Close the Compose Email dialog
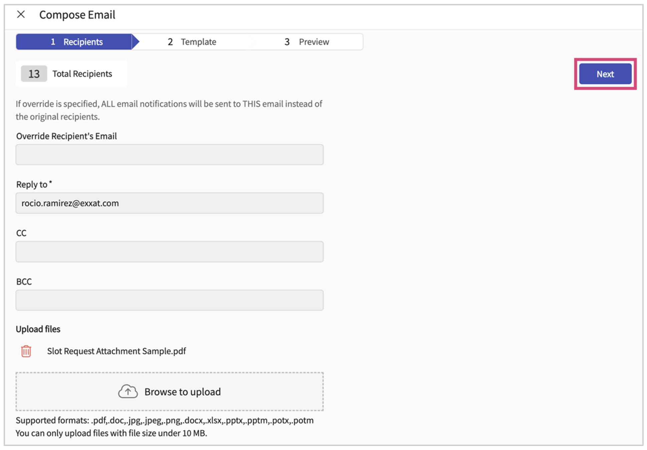Screen dimensions: 647x450 tap(21, 14)
